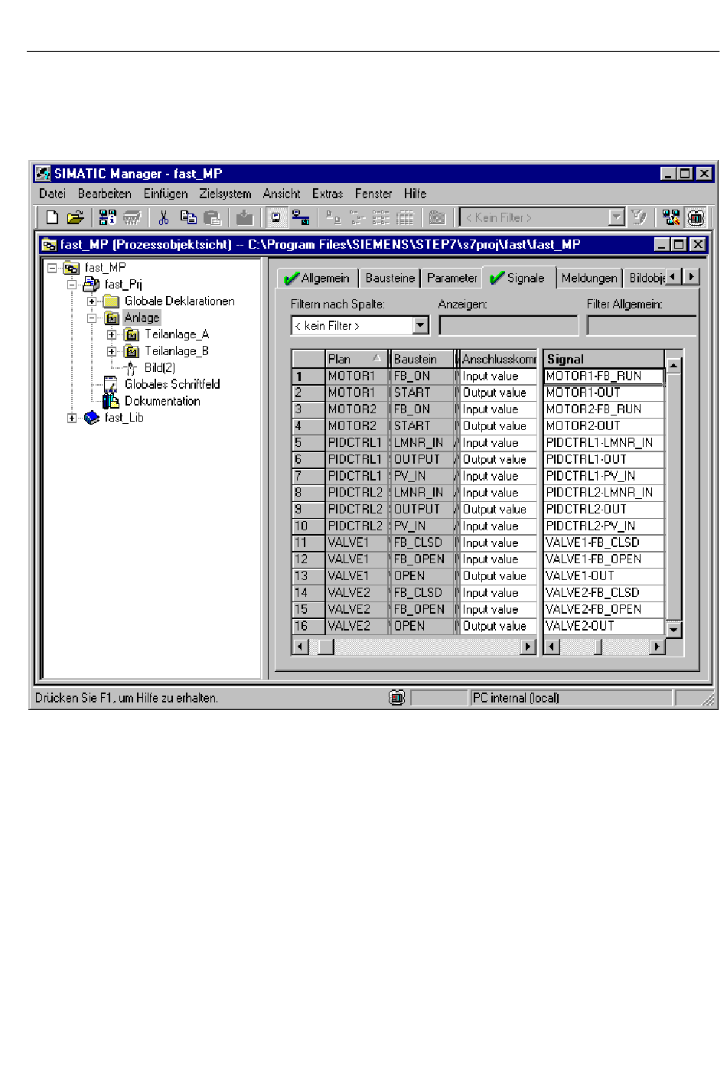The height and width of the screenshot is (1069, 727).
Task: Switch to the Bausteine tab
Action: [390, 279]
